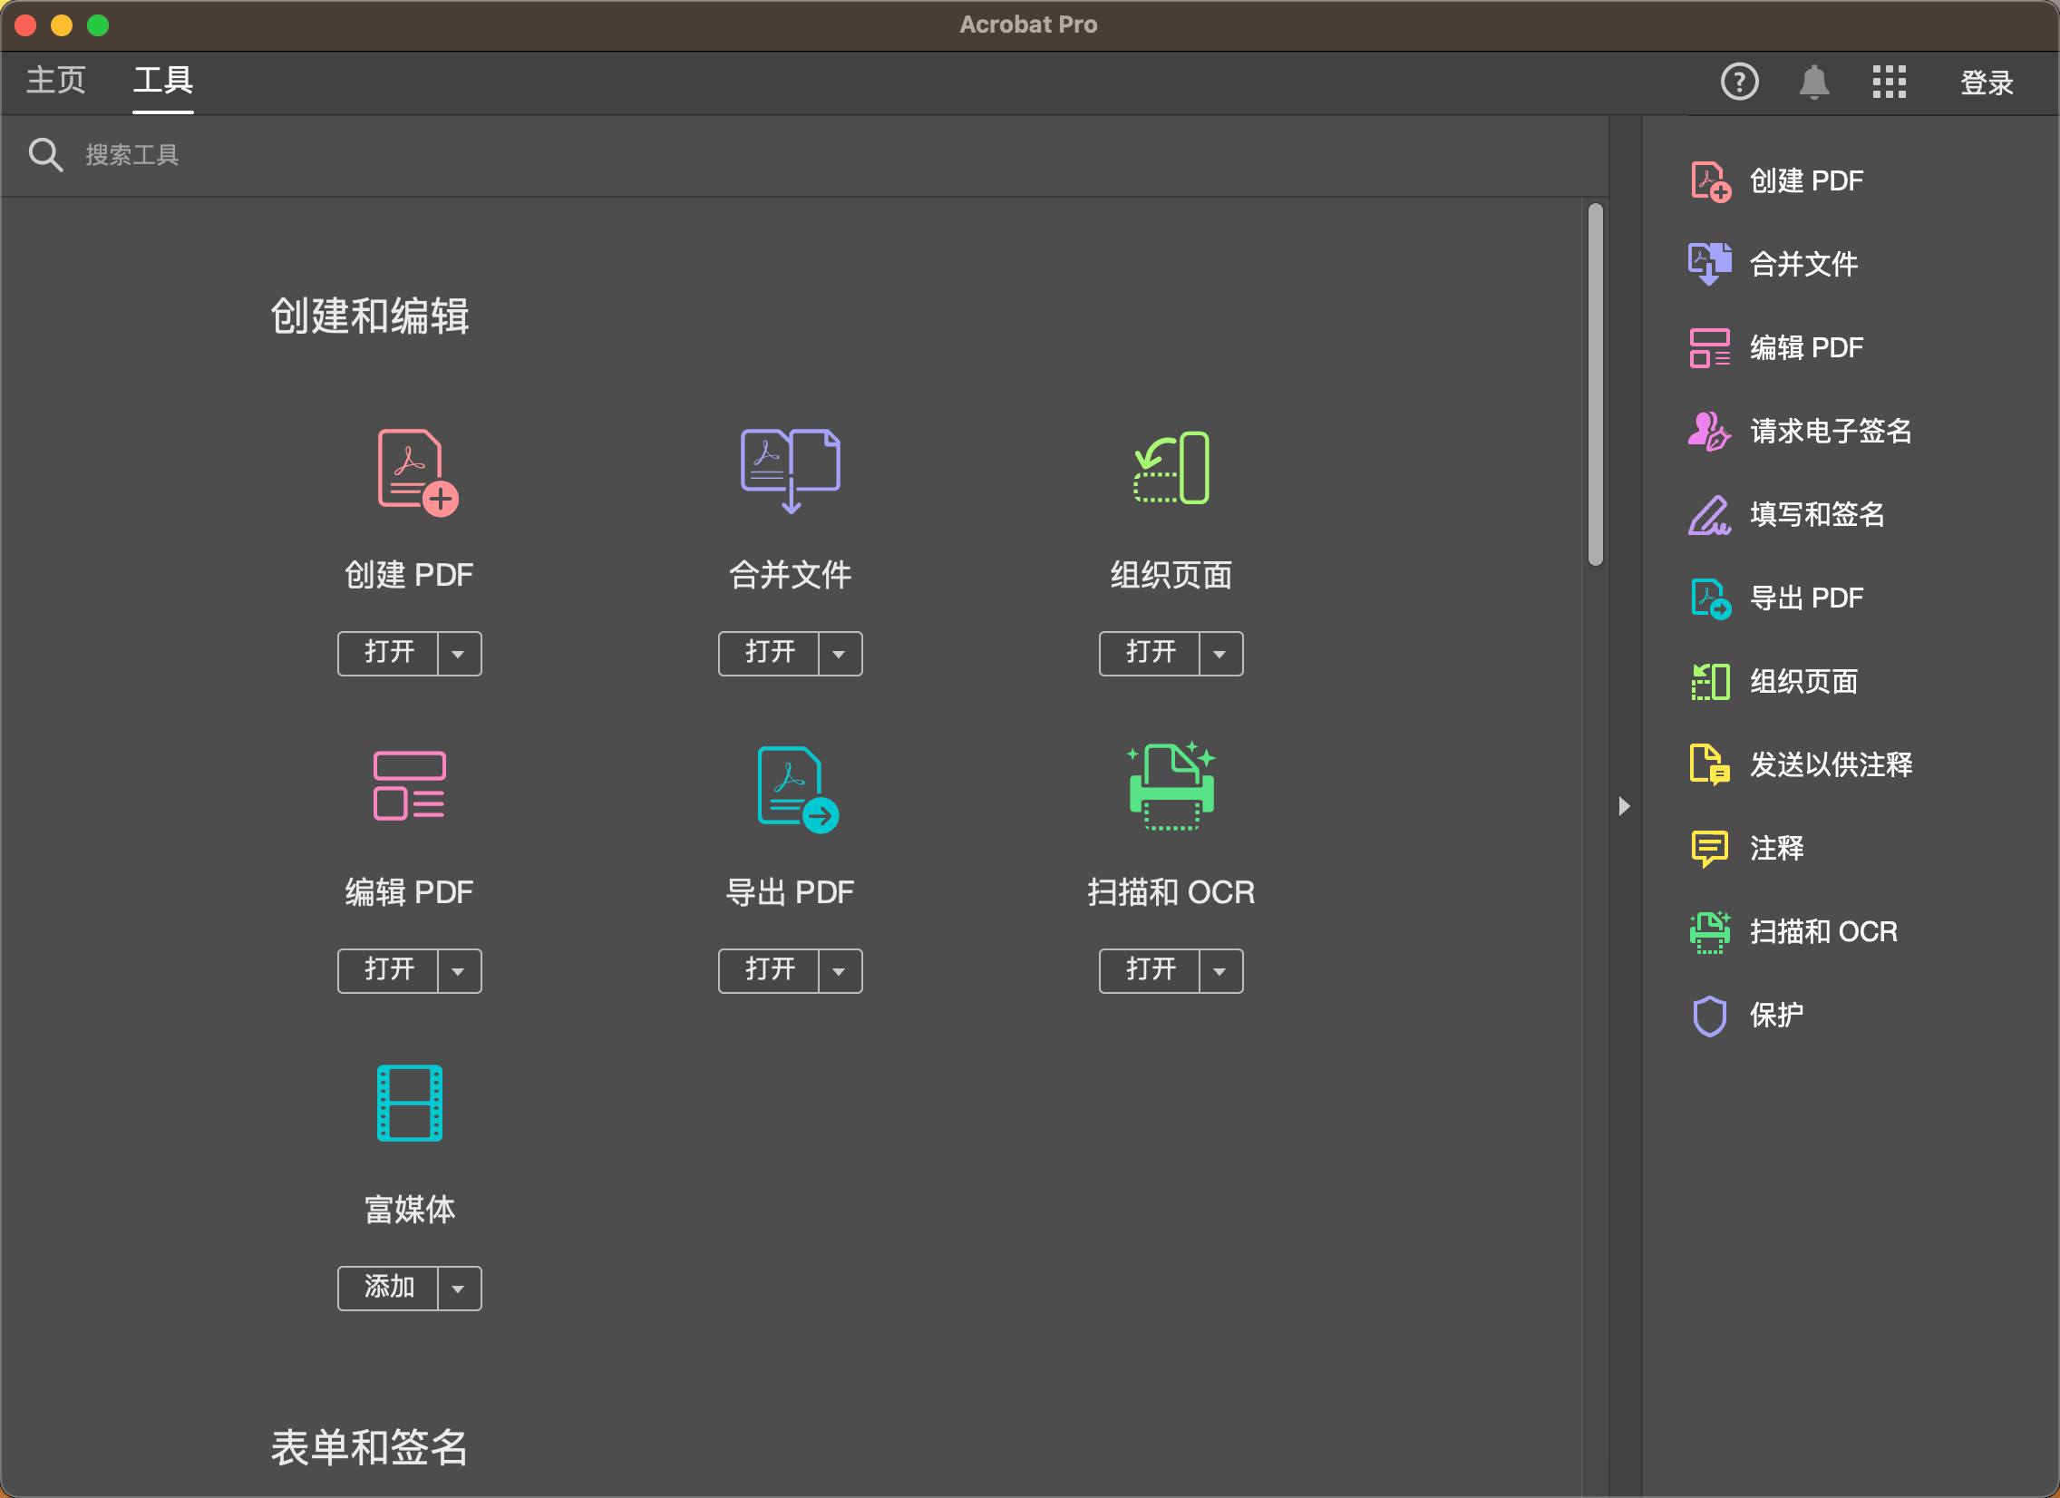This screenshot has height=1498, width=2060.
Task: Expand the dropdown beside the 富媒体 添加 button
Action: point(460,1289)
